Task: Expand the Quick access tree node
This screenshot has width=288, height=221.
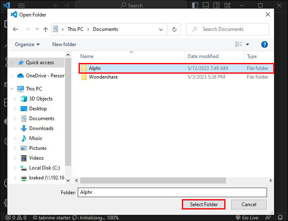Action: coord(12,63)
